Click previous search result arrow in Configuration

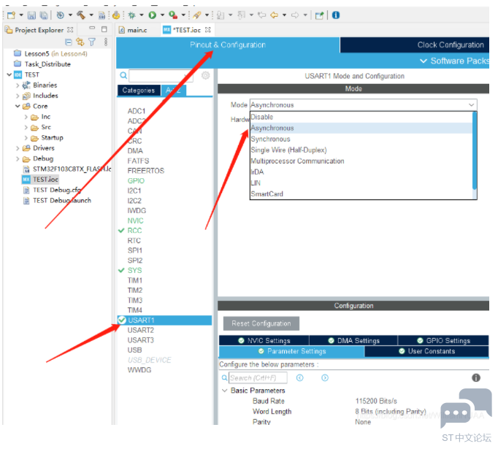coord(300,377)
